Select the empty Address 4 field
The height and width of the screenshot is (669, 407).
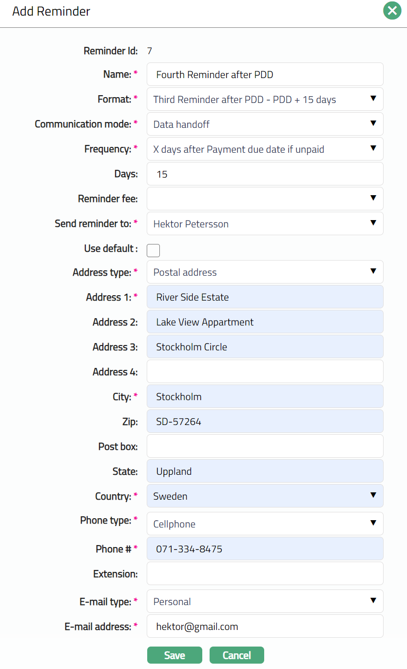coord(265,371)
